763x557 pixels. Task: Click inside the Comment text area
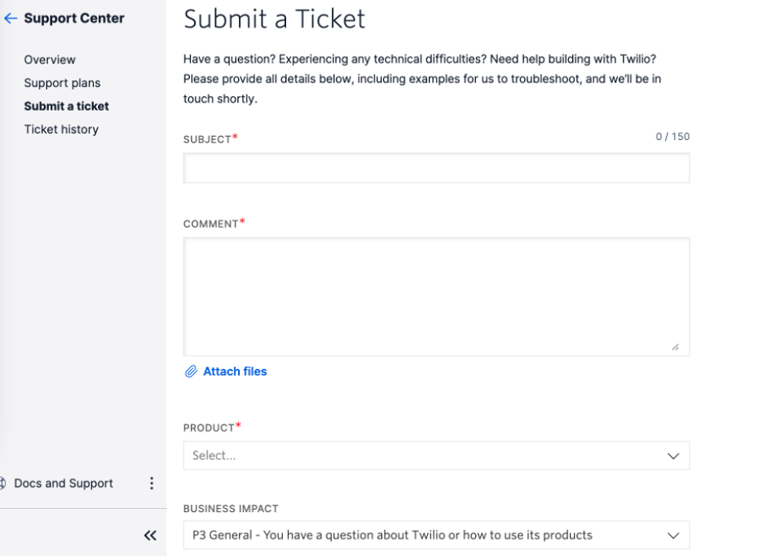click(x=436, y=296)
